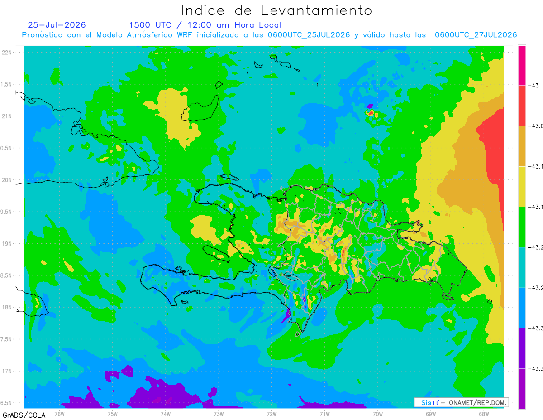Click the '70W' longitude label
Viewport: 543px width, 420px height.
pyautogui.click(x=378, y=414)
